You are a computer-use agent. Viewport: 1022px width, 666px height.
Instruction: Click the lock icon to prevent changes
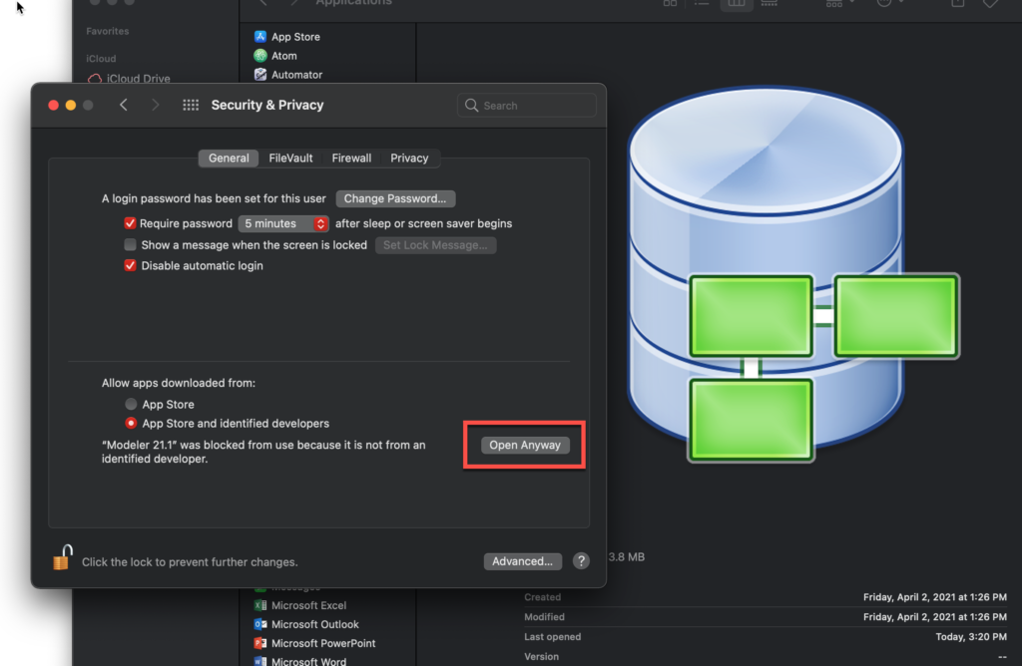coord(63,558)
